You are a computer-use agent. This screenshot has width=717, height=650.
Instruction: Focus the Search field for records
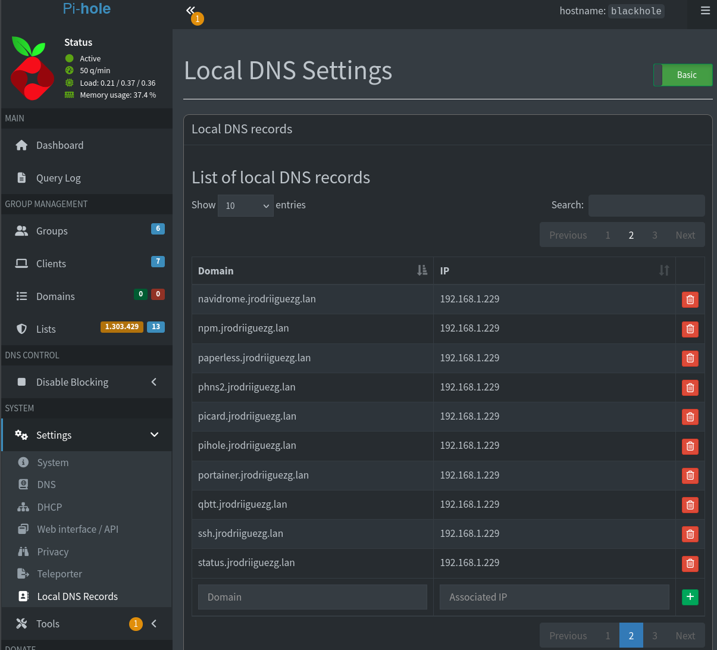click(x=646, y=205)
